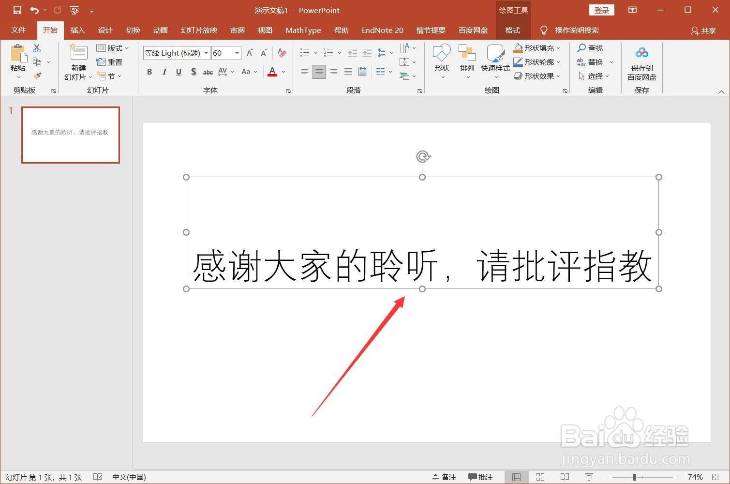Open the font name dropdown
This screenshot has width=730, height=484.
point(206,53)
